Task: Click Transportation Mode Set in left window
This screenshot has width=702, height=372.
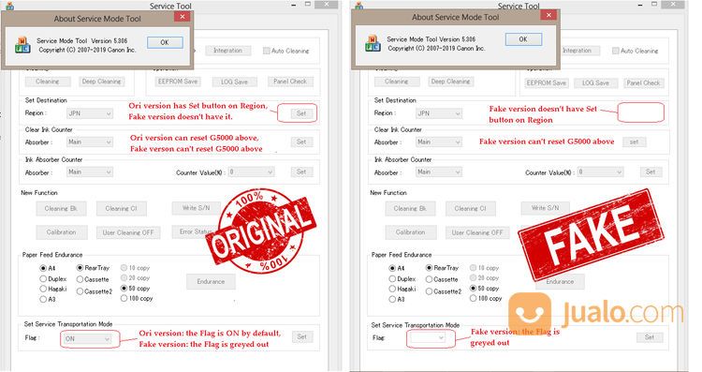Action: 302,336
